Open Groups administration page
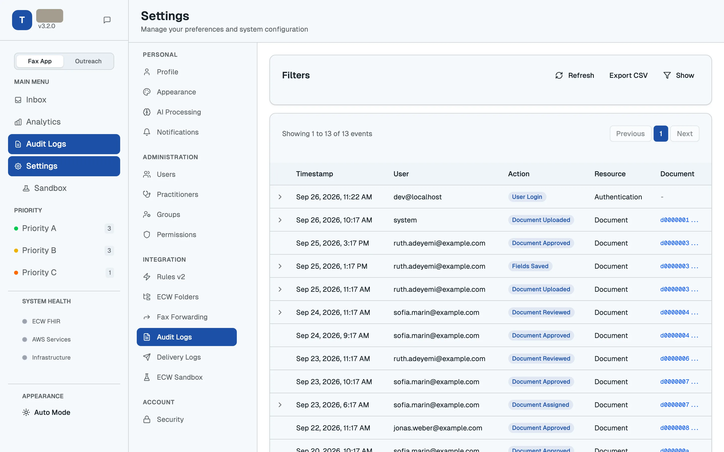This screenshot has width=724, height=452. point(187,214)
